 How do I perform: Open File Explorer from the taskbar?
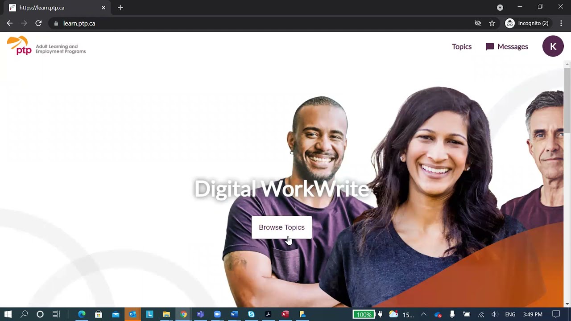[x=166, y=314]
